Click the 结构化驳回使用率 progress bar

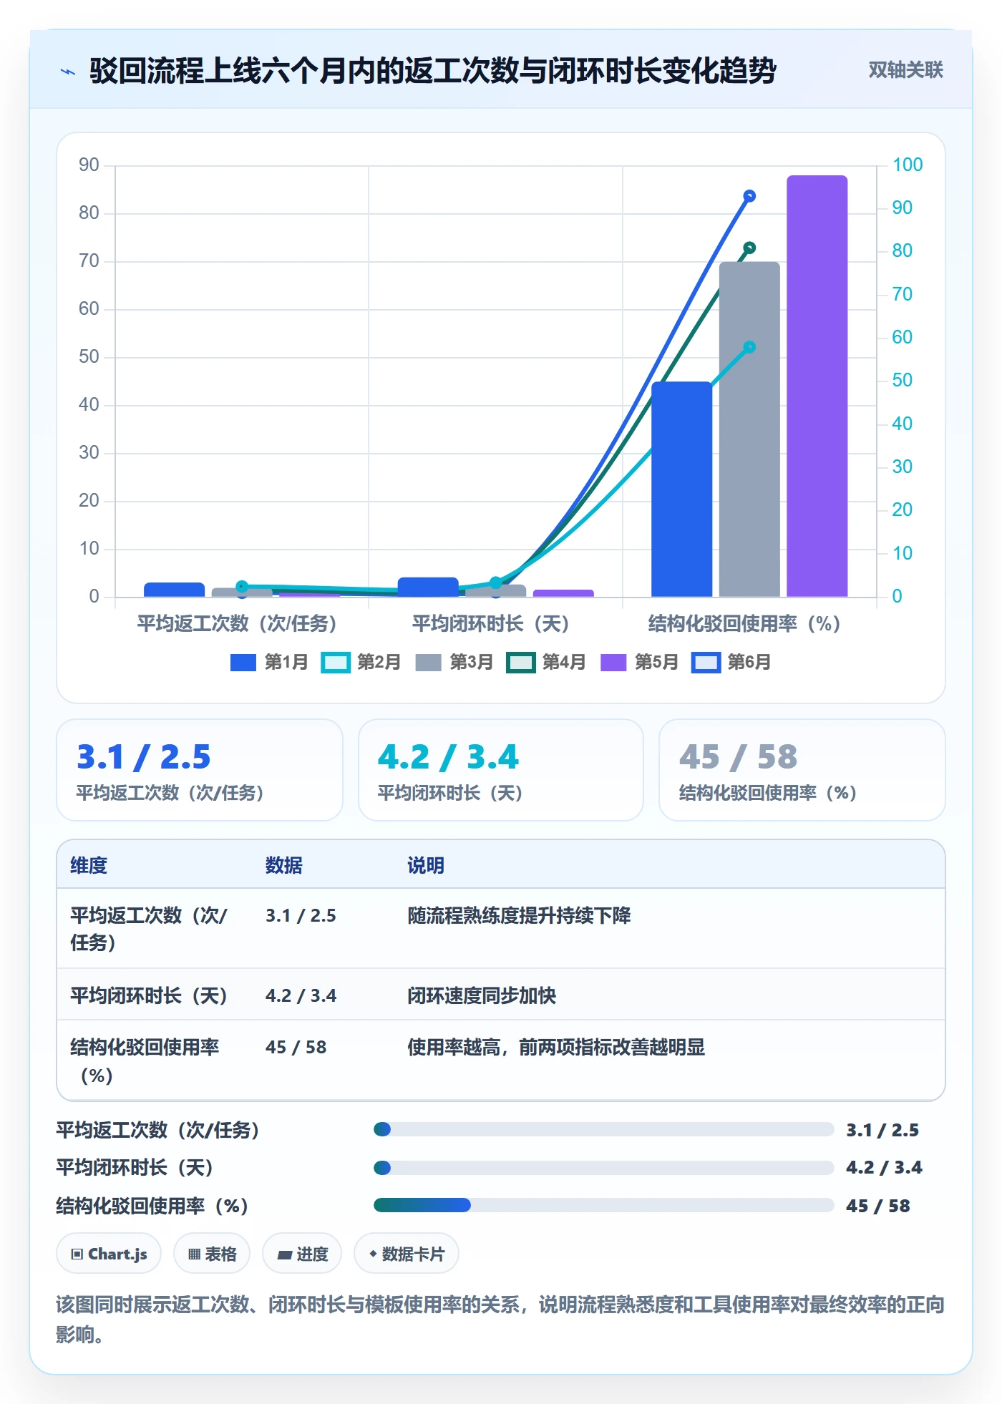(x=603, y=1206)
